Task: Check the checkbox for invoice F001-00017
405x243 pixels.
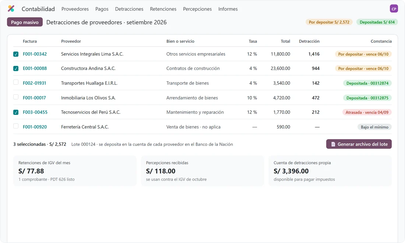Action: pos(16,97)
